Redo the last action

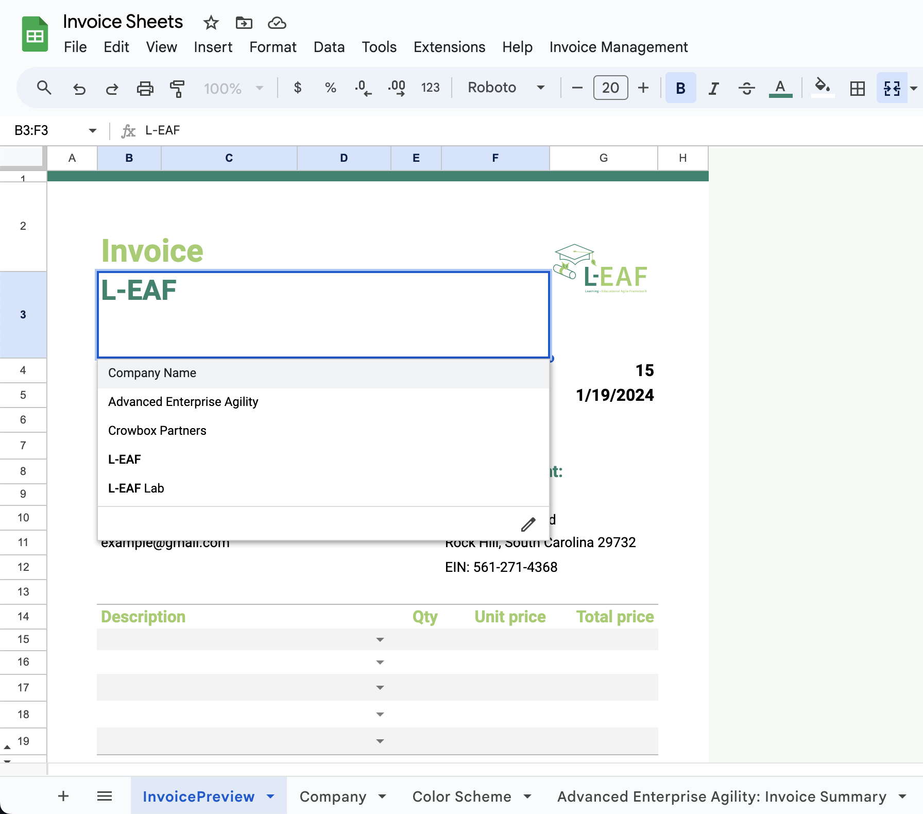112,89
